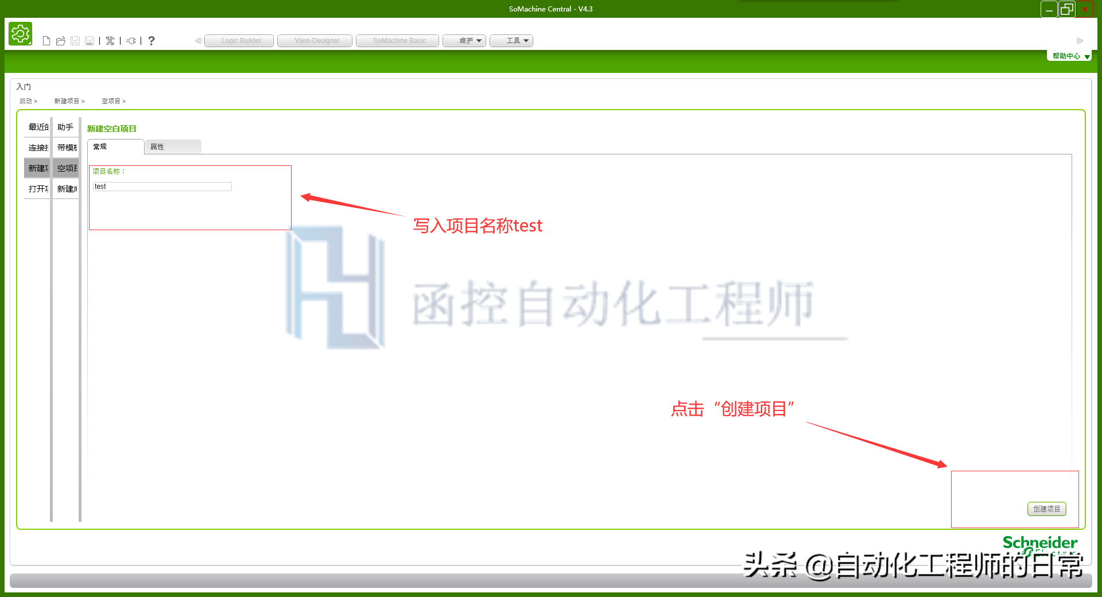Choose 助手 in the submenu
Viewport: 1102px width, 597px height.
point(66,127)
